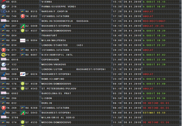Screen dimensions: 182x126
Task: Click the Alitalia logo beside AZ 5043
Action: pyautogui.click(x=23, y=113)
